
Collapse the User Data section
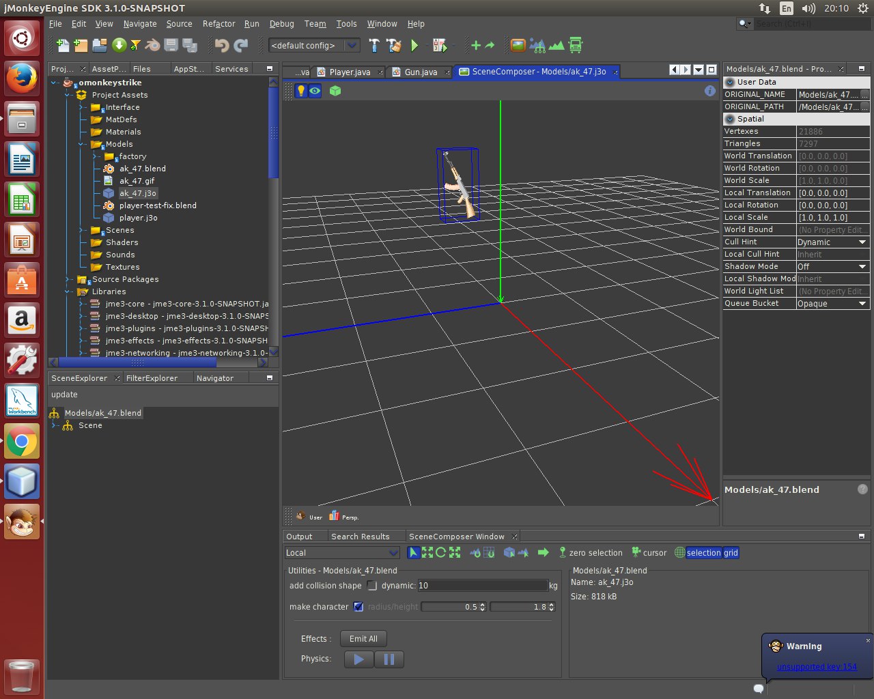coord(730,82)
